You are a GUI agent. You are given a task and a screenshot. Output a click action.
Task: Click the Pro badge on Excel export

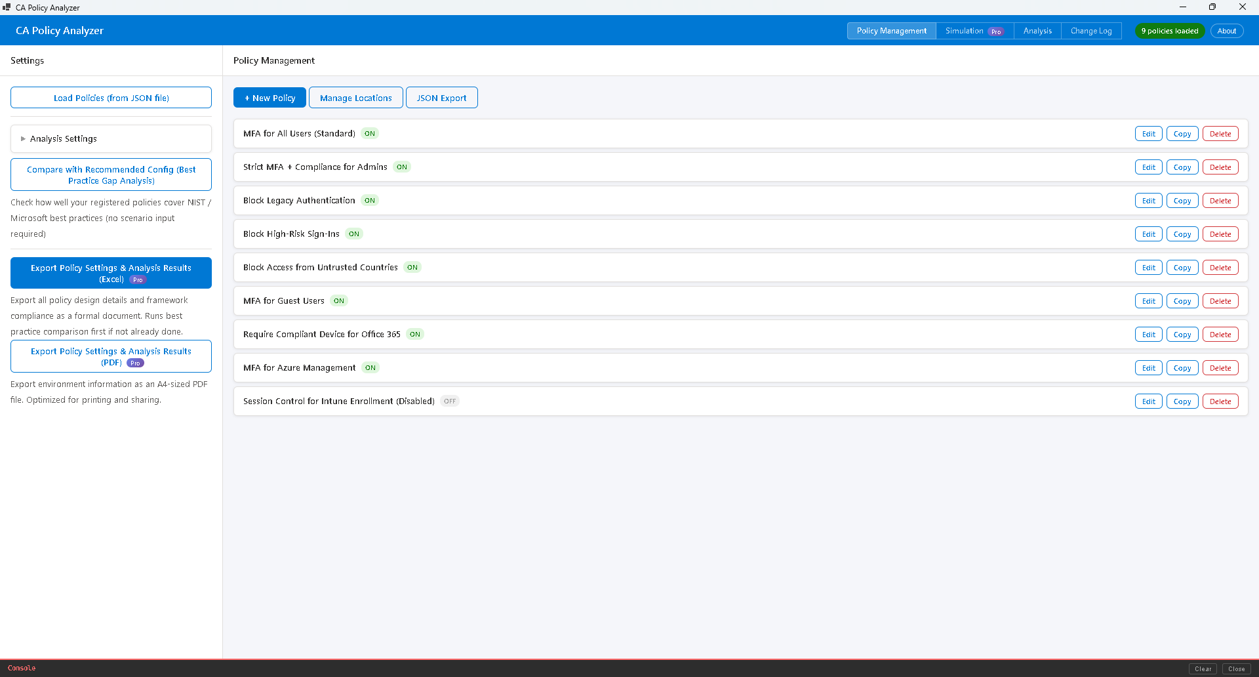pos(137,279)
